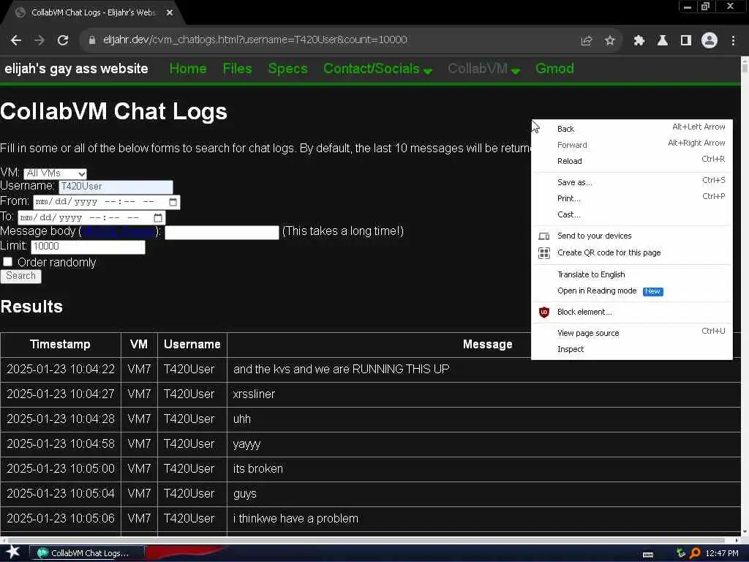Click the taskbar start star icon
Screen dimensions: 749x562
click(13, 552)
